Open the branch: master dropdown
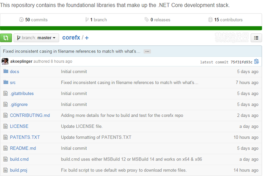 click(x=36, y=38)
